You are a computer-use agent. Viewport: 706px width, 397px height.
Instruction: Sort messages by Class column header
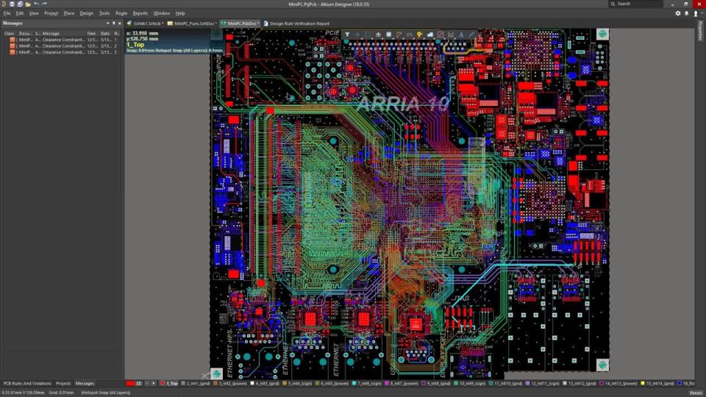pos(10,33)
